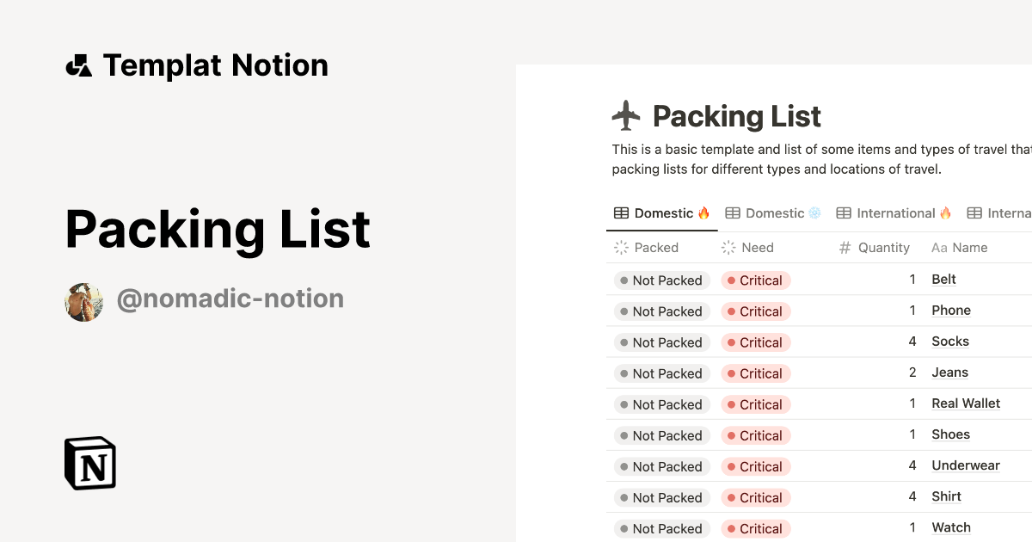Screen dimensions: 1032x542
Task: Switch to the Domestic snowflake tab
Action: click(x=772, y=212)
